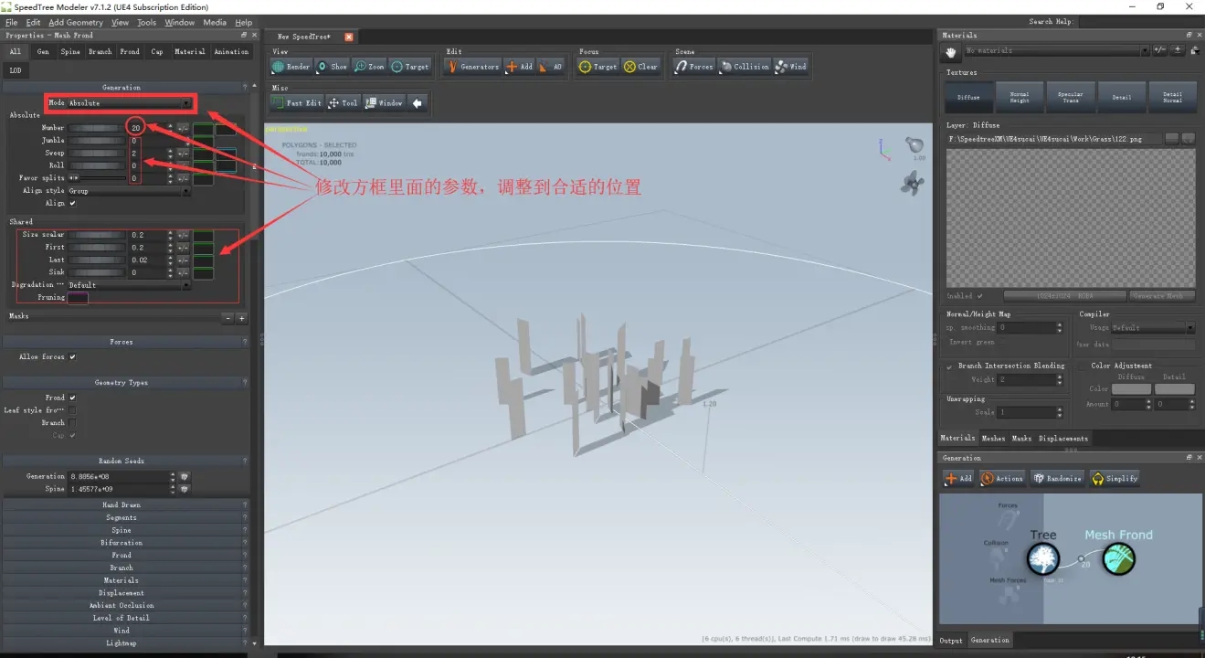
Task: Click the Diffuse color adjustment swatch
Action: point(1131,389)
